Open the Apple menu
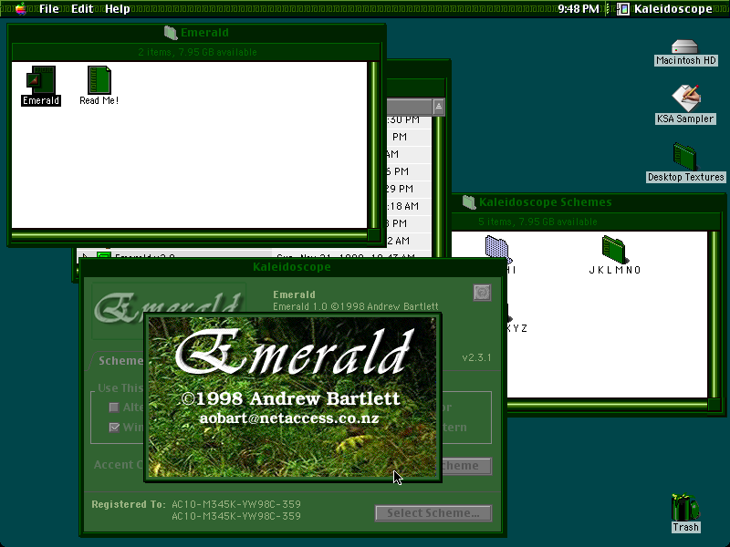The height and width of the screenshot is (547, 730). pyautogui.click(x=20, y=9)
